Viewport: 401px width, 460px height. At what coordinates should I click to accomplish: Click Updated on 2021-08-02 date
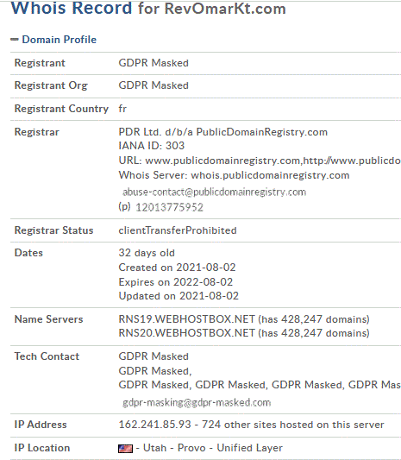[179, 296]
